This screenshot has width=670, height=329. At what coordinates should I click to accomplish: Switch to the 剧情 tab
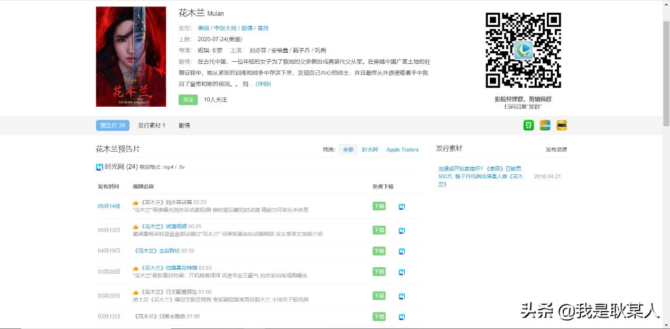(x=184, y=125)
